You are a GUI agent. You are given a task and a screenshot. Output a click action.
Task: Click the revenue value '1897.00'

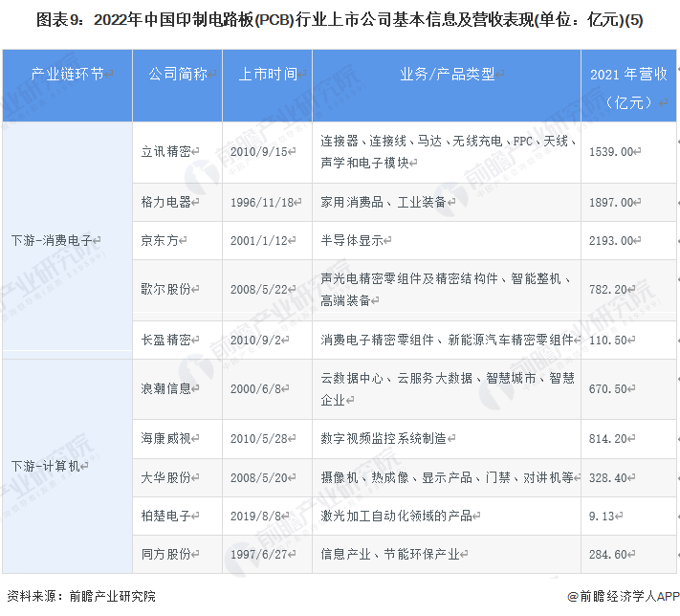pyautogui.click(x=611, y=203)
